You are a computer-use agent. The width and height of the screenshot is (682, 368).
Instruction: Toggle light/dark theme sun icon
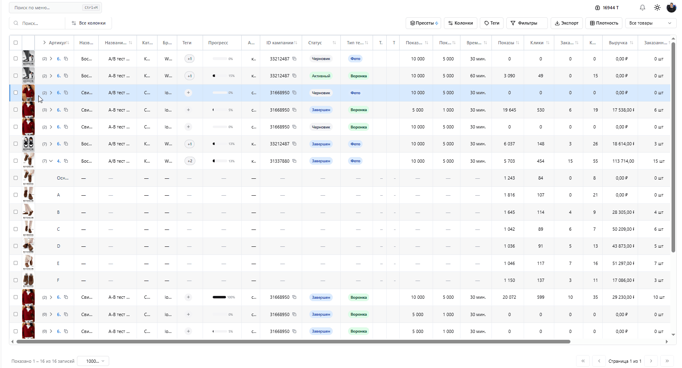[x=657, y=8]
